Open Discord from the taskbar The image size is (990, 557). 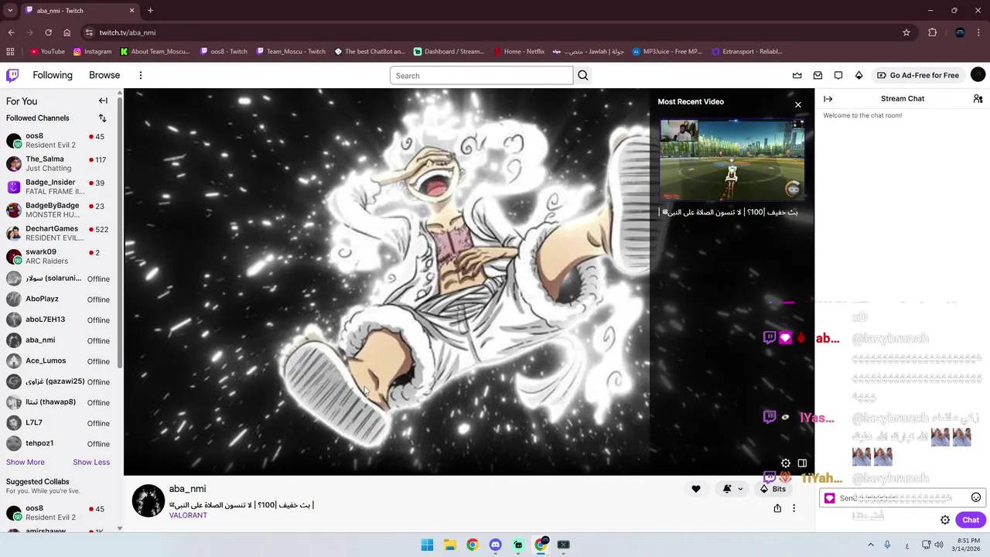point(495,545)
